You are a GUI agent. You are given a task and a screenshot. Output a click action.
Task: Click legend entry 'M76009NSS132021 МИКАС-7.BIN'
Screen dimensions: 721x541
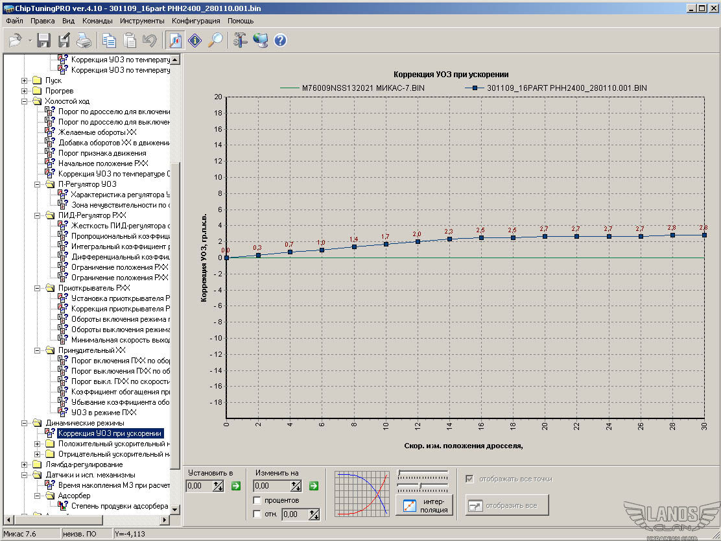[x=352, y=88]
